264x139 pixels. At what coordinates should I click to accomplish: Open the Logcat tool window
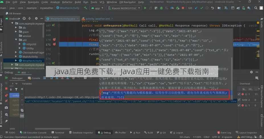177,132
